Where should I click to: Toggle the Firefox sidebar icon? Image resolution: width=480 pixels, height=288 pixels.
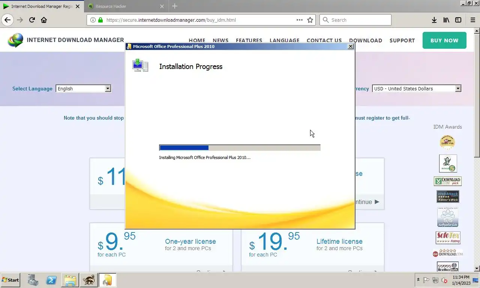pos(458,20)
